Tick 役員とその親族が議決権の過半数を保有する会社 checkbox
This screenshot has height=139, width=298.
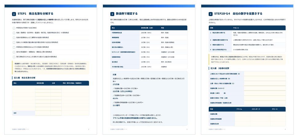click(x=14, y=43)
